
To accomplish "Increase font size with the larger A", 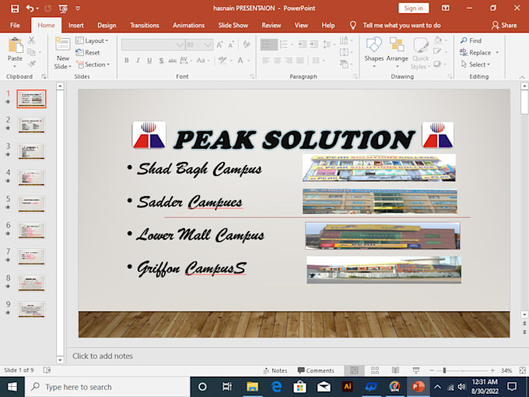I will click(x=219, y=45).
